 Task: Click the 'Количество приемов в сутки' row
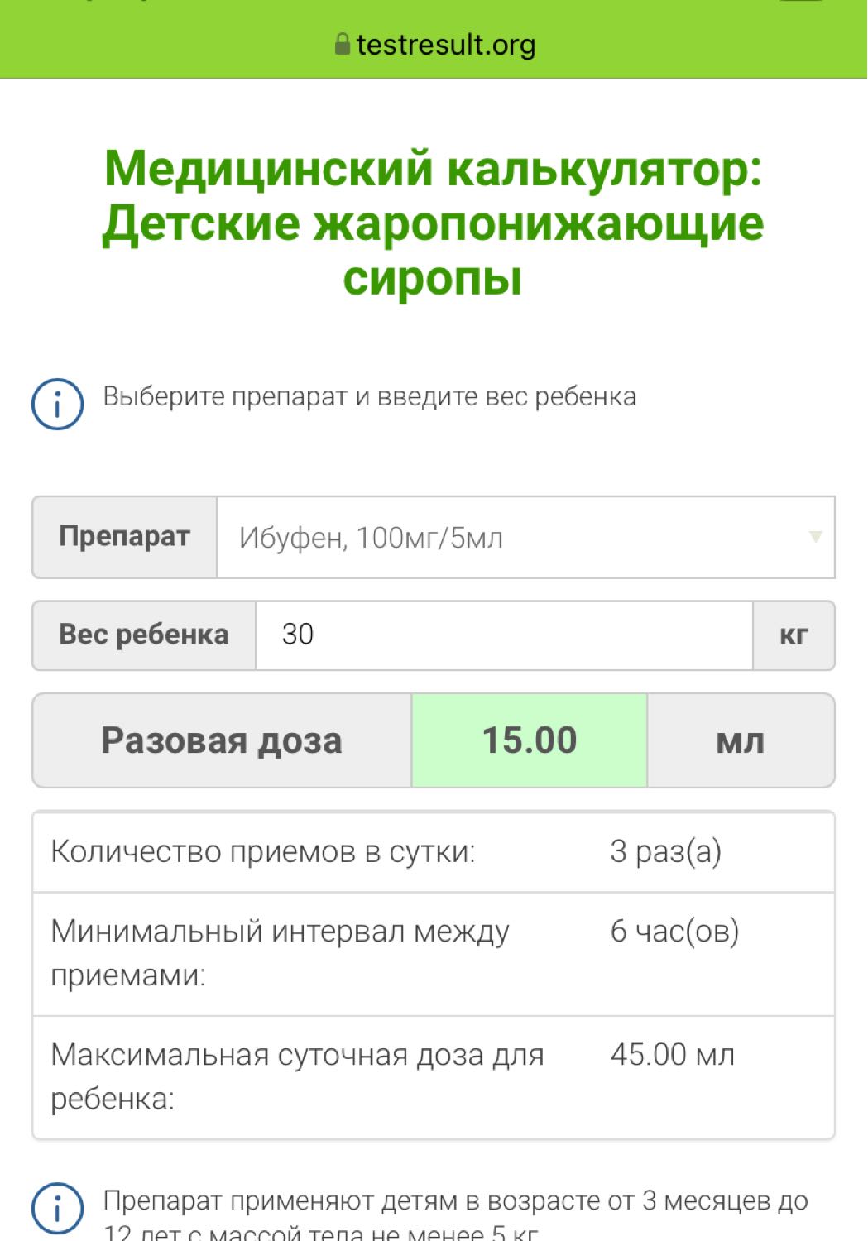434,852
